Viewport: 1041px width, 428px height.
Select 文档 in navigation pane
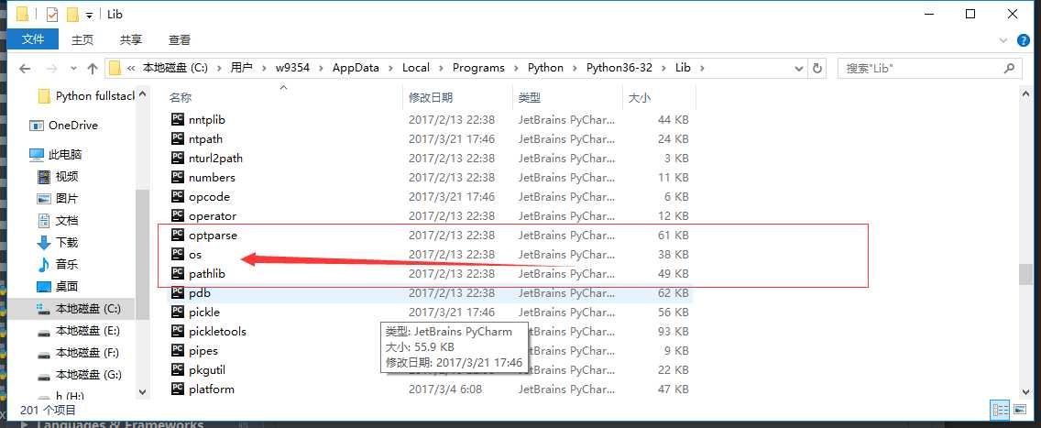click(x=66, y=220)
